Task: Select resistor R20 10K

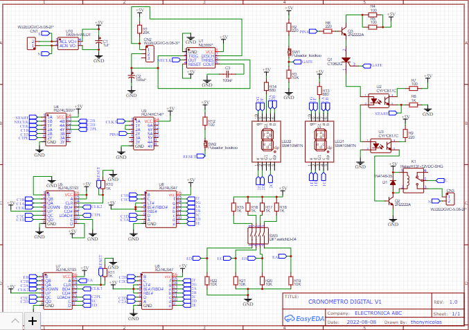Action: coord(262,281)
